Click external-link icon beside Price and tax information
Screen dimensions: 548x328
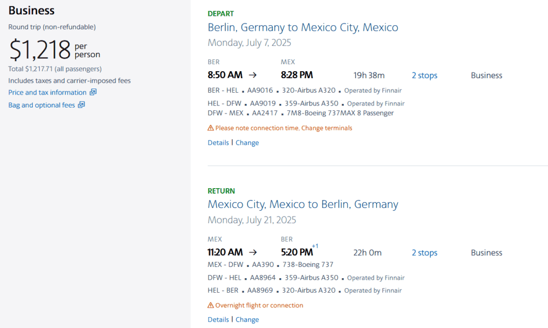[x=93, y=92]
